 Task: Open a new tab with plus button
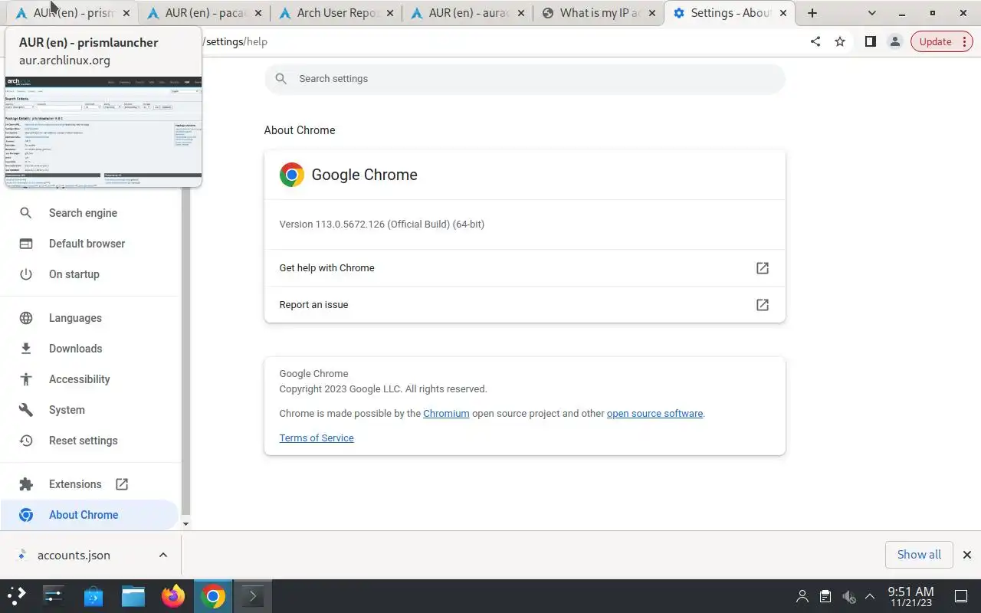click(812, 13)
